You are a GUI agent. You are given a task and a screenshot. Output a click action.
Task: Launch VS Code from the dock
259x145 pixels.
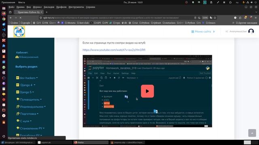pyautogui.click(x=4, y=29)
